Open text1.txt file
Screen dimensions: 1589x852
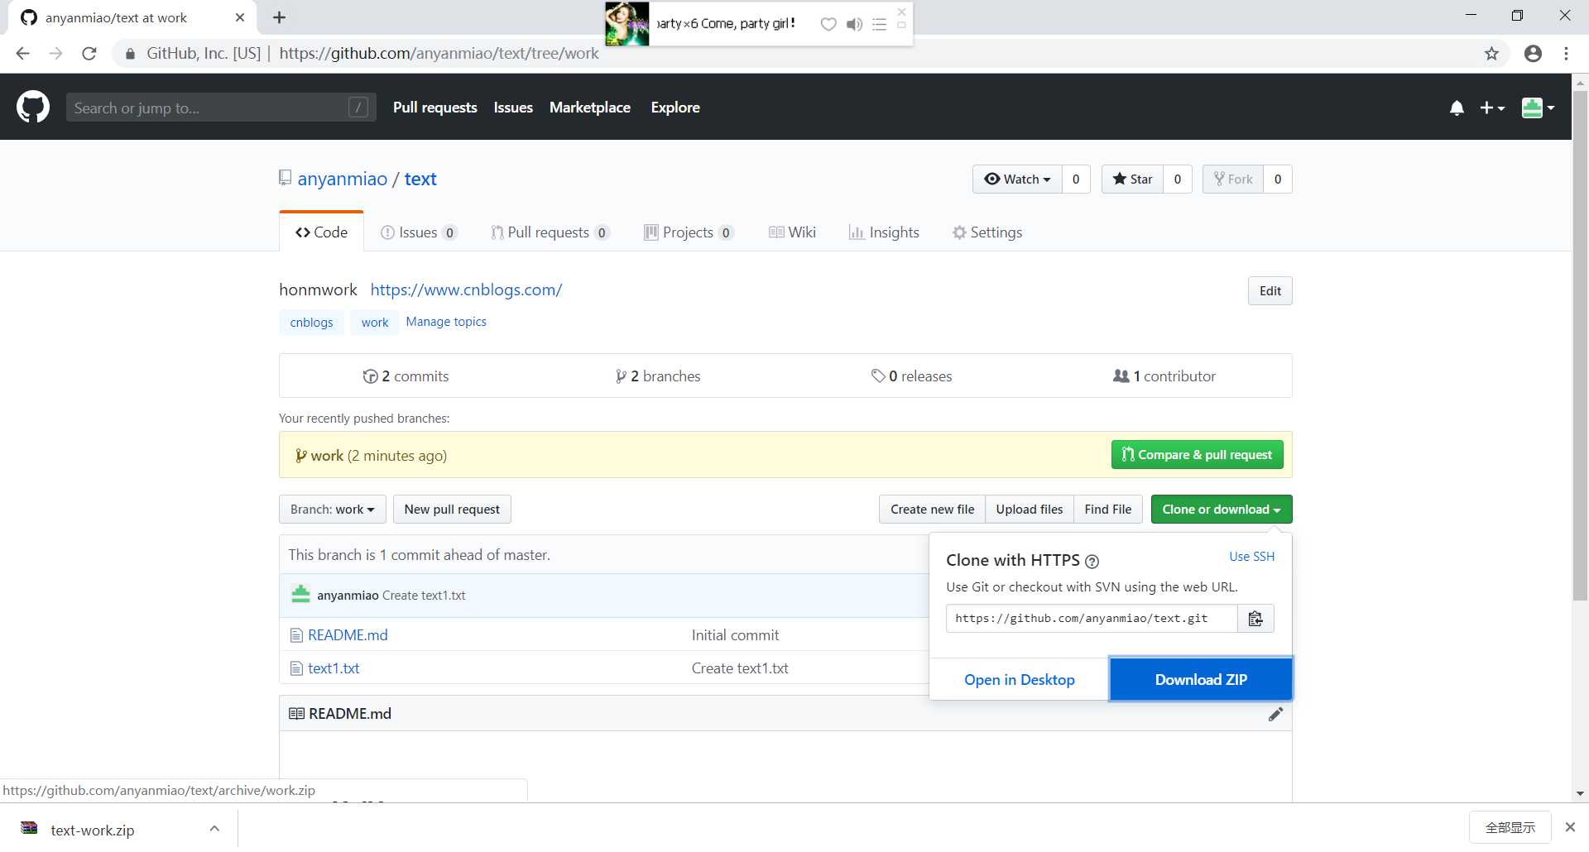click(x=334, y=668)
